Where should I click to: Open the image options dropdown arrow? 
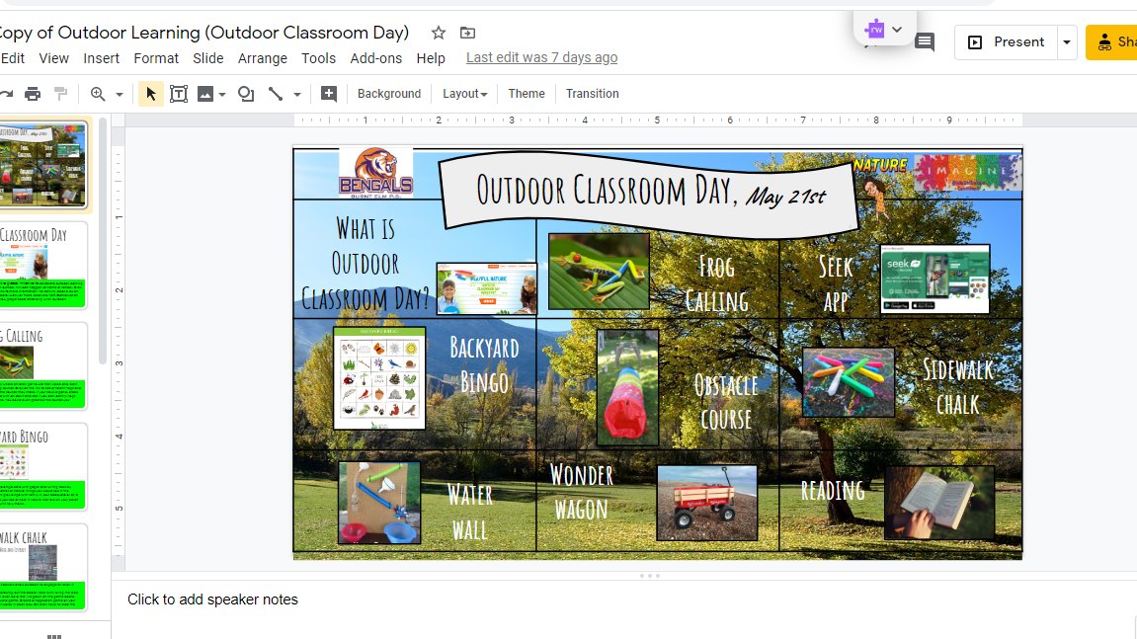(222, 94)
